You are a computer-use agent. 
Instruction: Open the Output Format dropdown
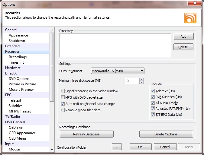pos(118,71)
